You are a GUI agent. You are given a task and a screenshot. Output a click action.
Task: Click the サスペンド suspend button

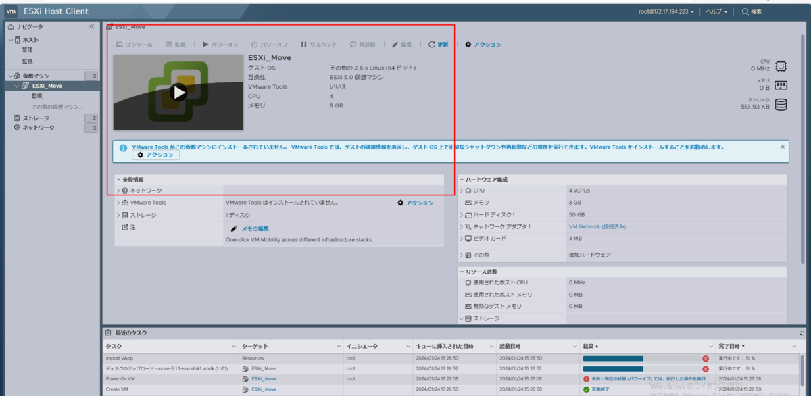click(318, 45)
